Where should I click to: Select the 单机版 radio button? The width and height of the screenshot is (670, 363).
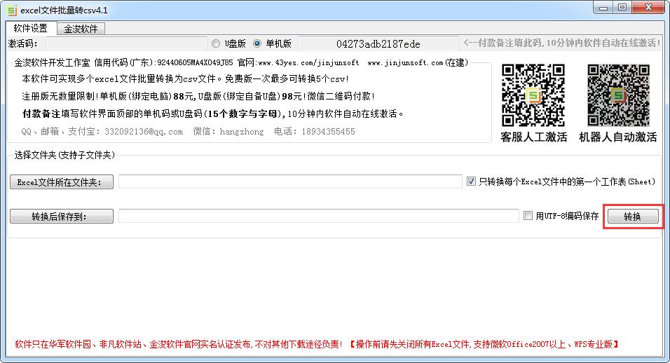[257, 43]
